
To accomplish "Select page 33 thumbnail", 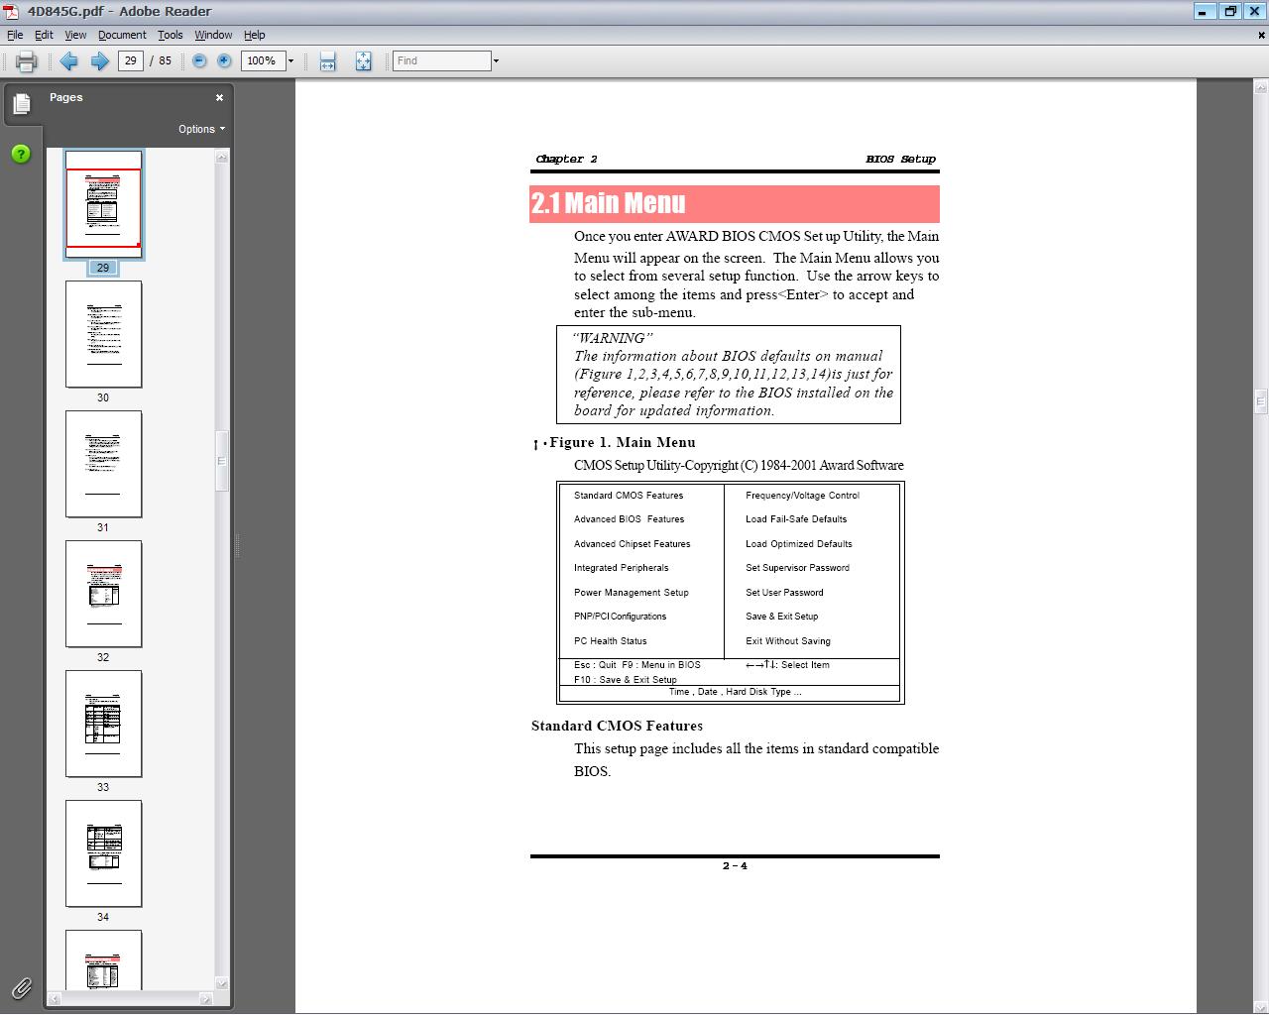I will (x=104, y=724).
